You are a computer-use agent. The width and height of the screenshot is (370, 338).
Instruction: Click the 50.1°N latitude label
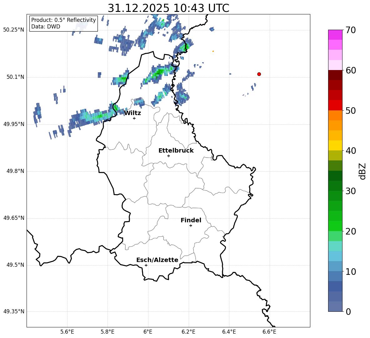[x=15, y=77]
